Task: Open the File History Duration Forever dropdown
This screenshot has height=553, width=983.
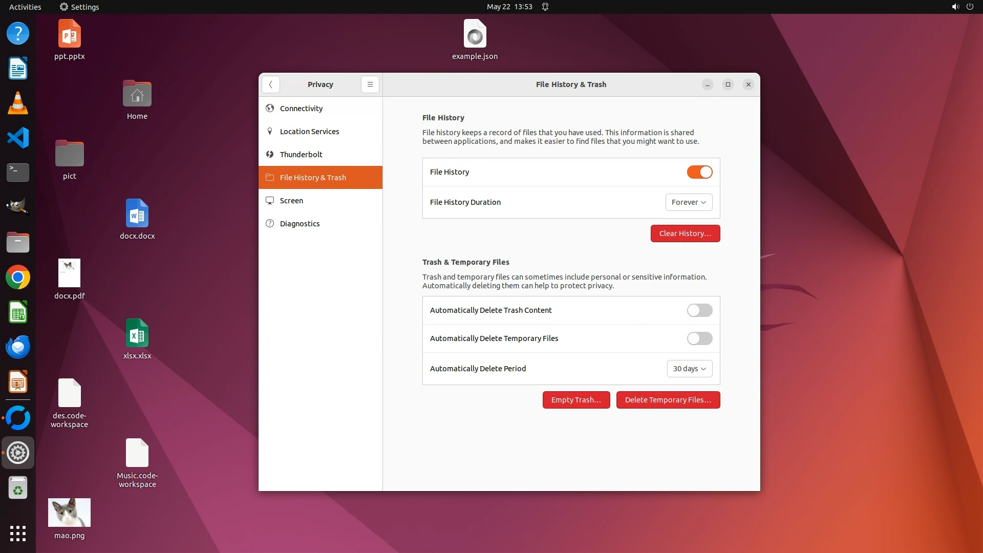Action: click(689, 202)
